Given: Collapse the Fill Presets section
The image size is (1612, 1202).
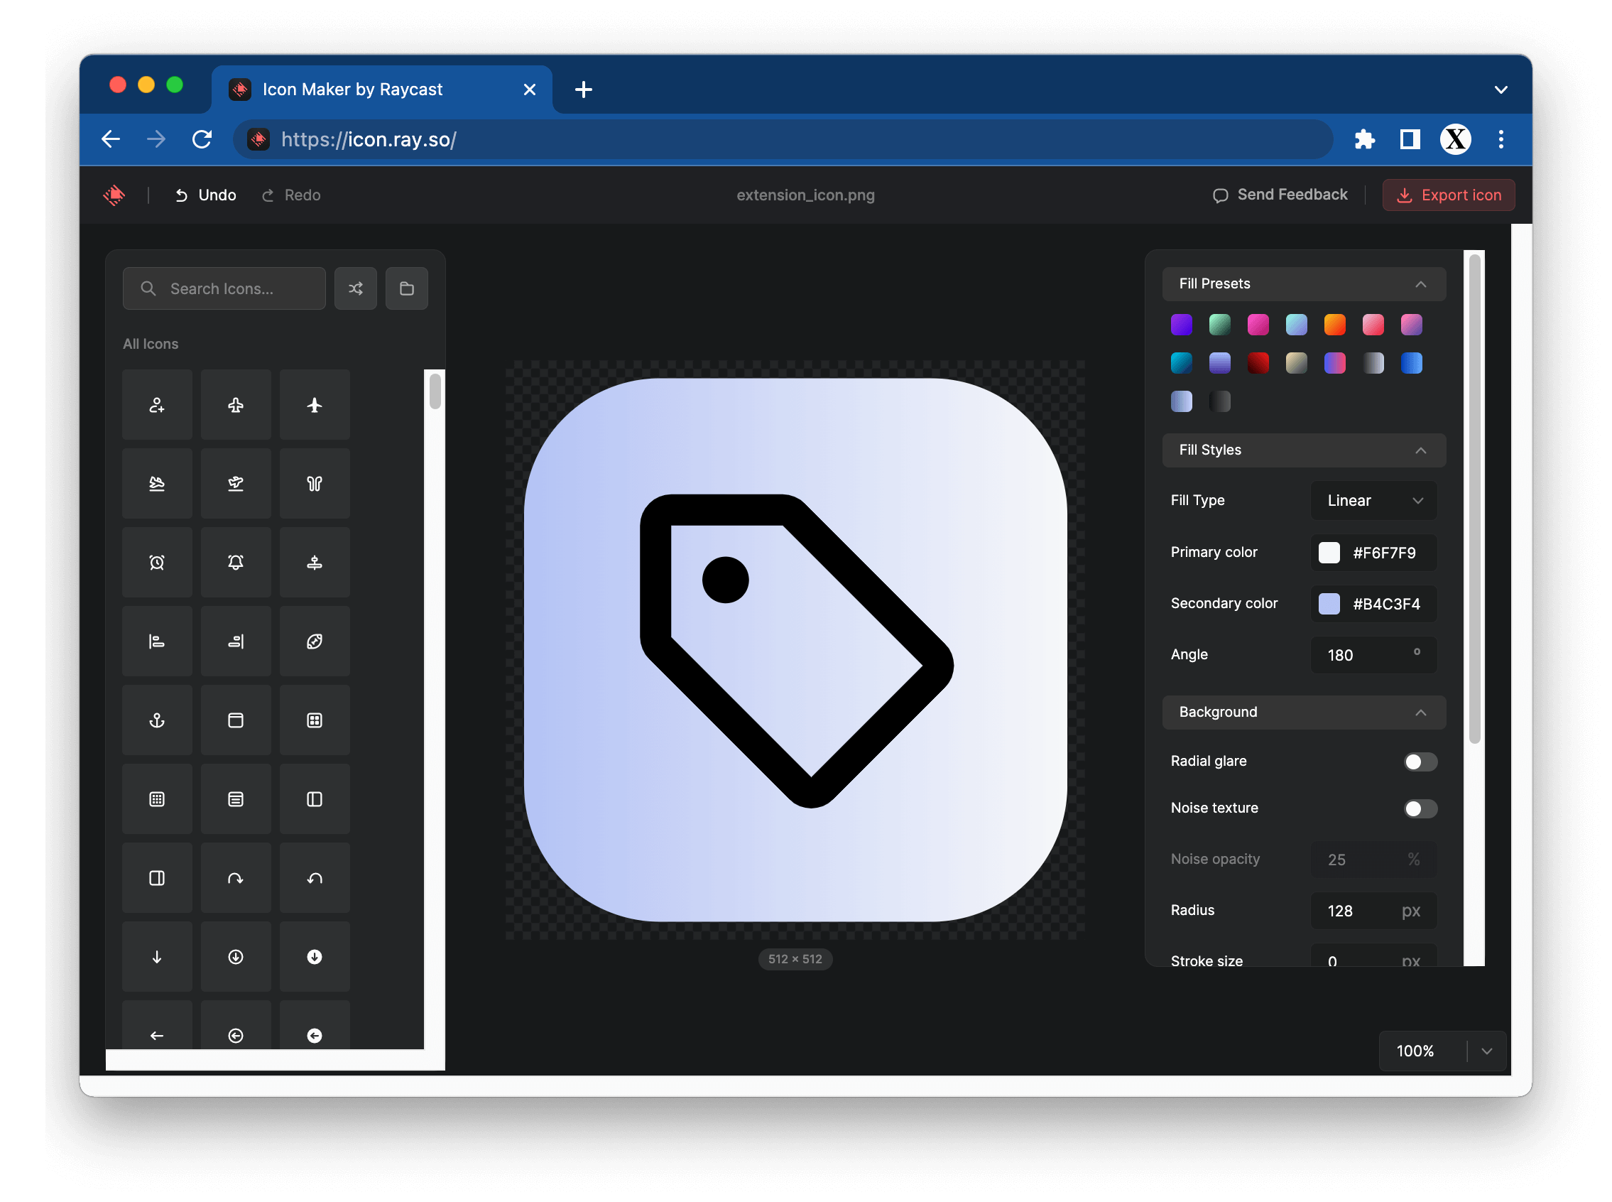Looking at the screenshot, I should click(x=1420, y=284).
